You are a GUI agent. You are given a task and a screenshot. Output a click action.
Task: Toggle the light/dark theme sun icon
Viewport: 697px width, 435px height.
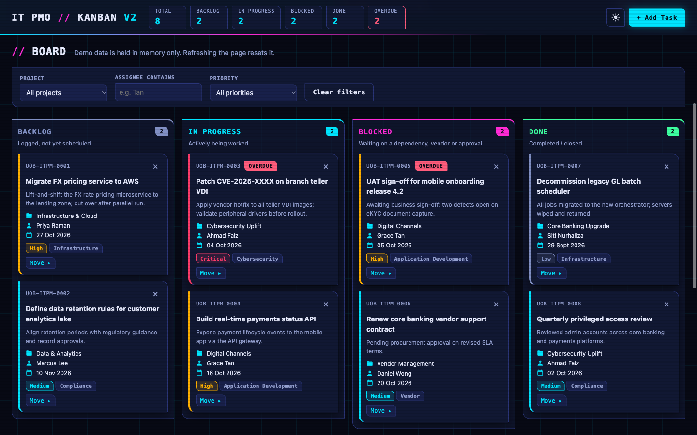point(616,17)
